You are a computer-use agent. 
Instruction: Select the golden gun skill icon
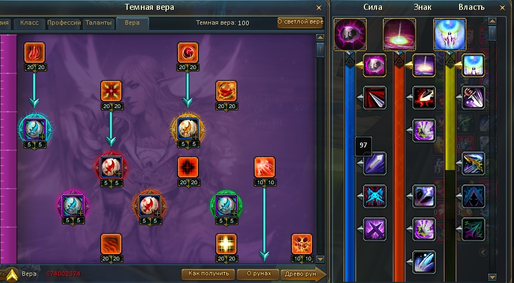pyautogui.click(x=473, y=163)
